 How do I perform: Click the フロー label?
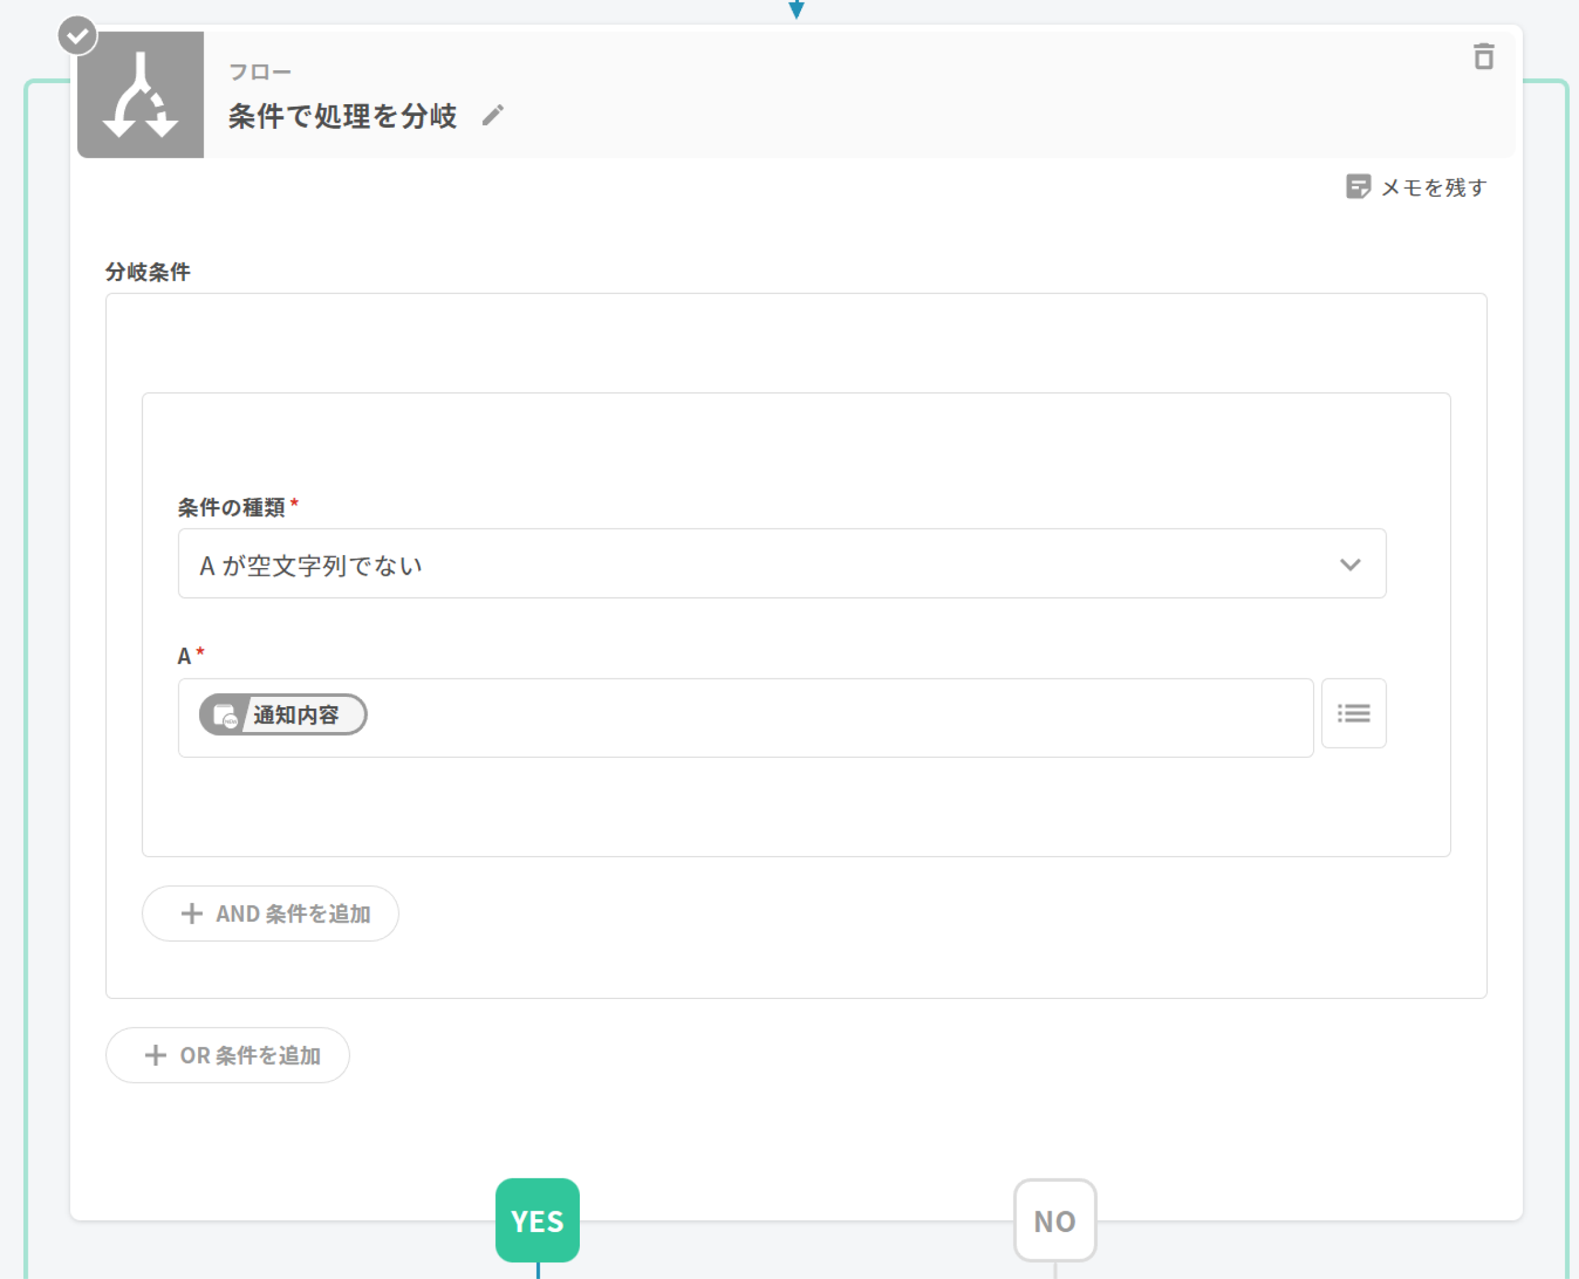tap(259, 72)
